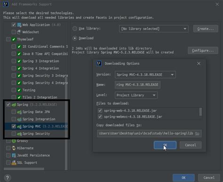Viewport: 223px width, 182px height.
Task: Click the Tiles 2 Integration check icon
Action: [x=19, y=97]
